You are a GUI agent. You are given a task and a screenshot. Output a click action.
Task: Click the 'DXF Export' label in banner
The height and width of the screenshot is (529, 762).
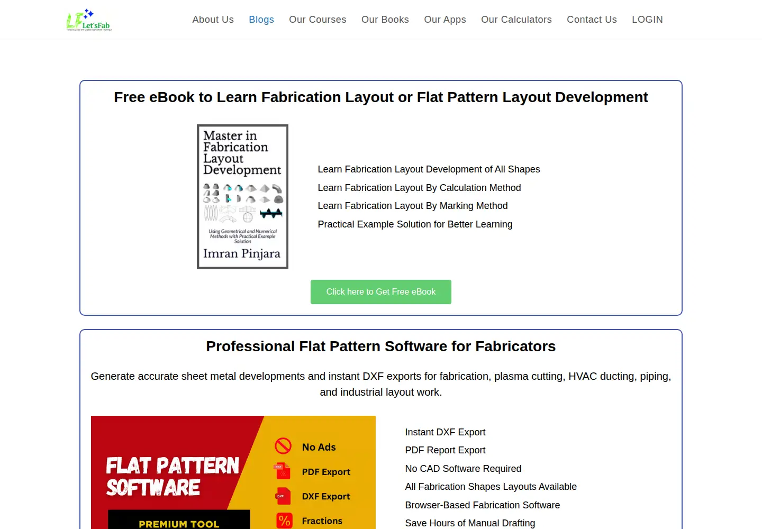point(326,496)
